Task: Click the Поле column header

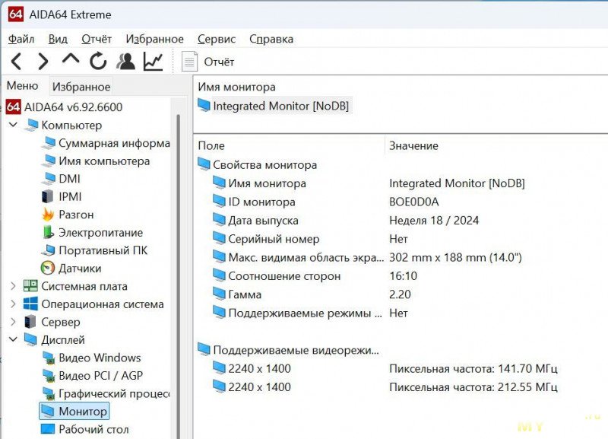Action: coord(211,145)
